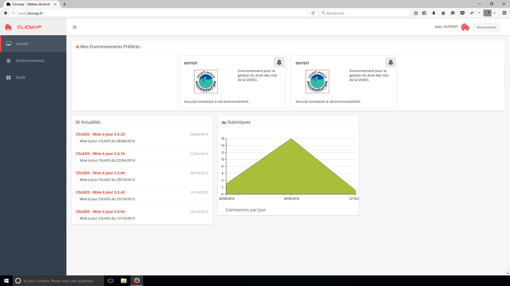This screenshot has width=510, height=286.
Task: Click the date 30/10/2015 in Actualités
Action: [x=199, y=173]
